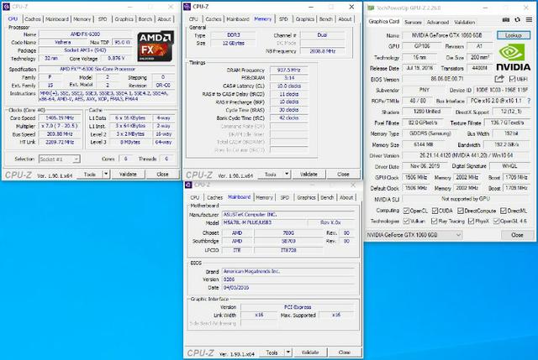The height and width of the screenshot is (360, 538).
Task: Toggle the DirectCompute checkbox
Action: point(461,211)
